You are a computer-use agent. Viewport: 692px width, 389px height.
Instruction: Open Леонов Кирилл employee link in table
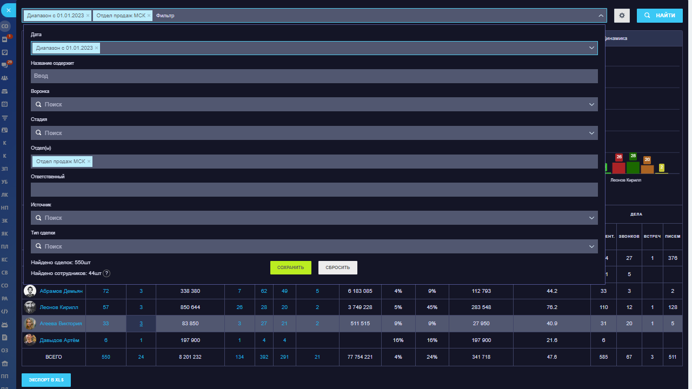point(59,307)
